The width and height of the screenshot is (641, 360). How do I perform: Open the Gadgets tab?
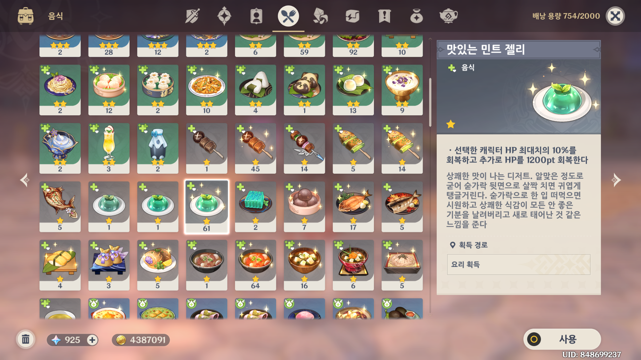[x=352, y=16]
